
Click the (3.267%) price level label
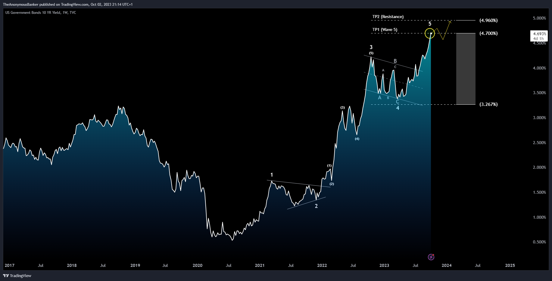pos(488,104)
